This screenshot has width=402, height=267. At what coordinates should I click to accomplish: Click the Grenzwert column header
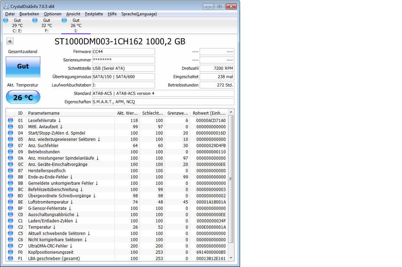177,113
